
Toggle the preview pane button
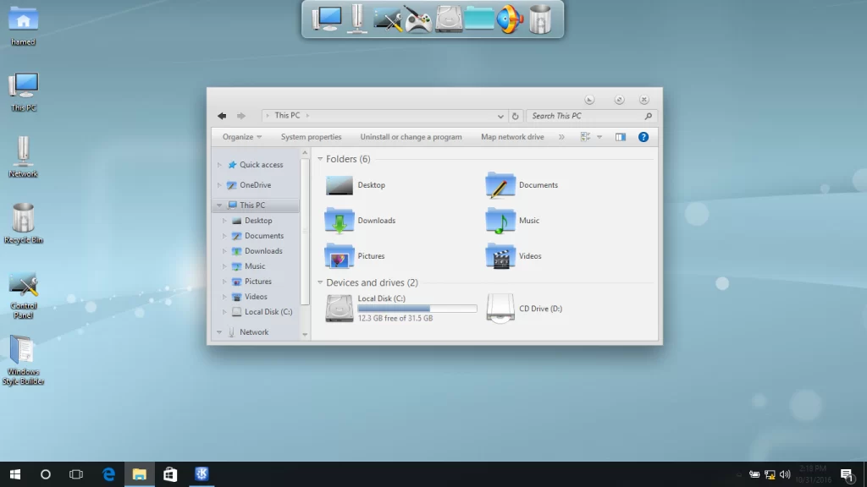[621, 137]
